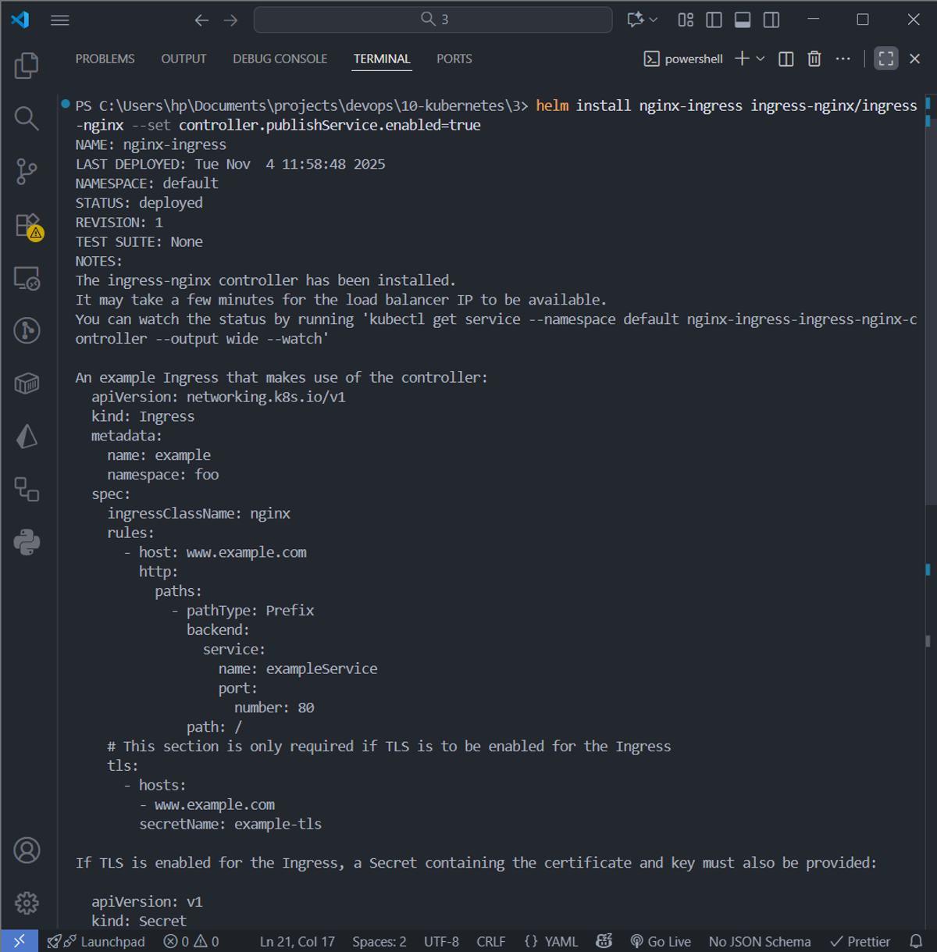Viewport: 937px width, 952px height.
Task: Open the hamburger application menu
Action: coord(60,20)
